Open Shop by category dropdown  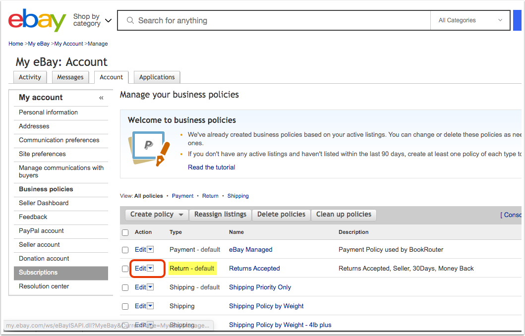[92, 20]
